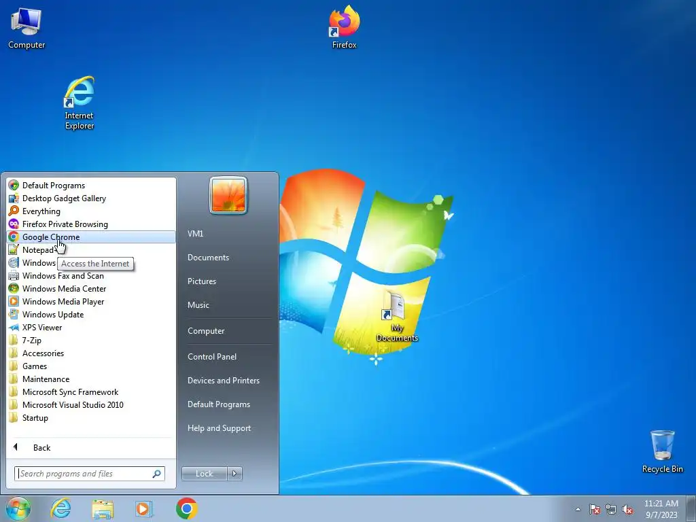Open Control Panel
The height and width of the screenshot is (522, 696).
[x=227, y=356]
